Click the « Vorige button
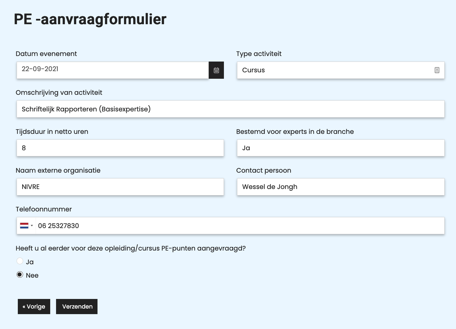The height and width of the screenshot is (329, 456). coord(34,307)
